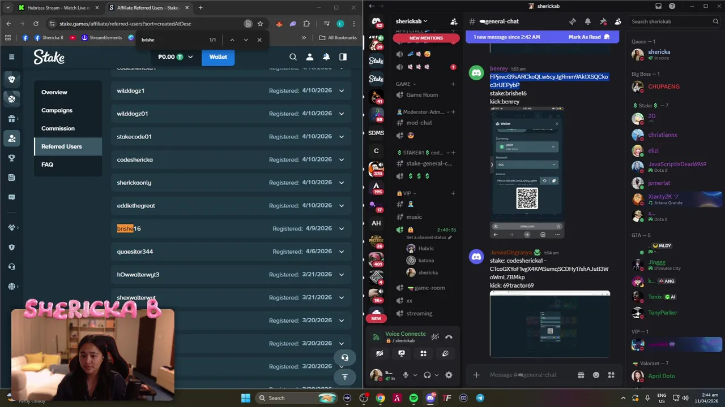Open the Stake Wallet button
This screenshot has width=725, height=407.
(x=218, y=57)
